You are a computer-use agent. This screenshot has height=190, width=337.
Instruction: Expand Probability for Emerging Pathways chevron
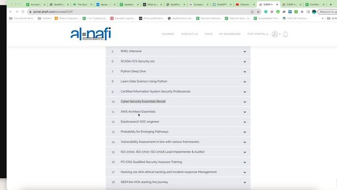[244, 132]
